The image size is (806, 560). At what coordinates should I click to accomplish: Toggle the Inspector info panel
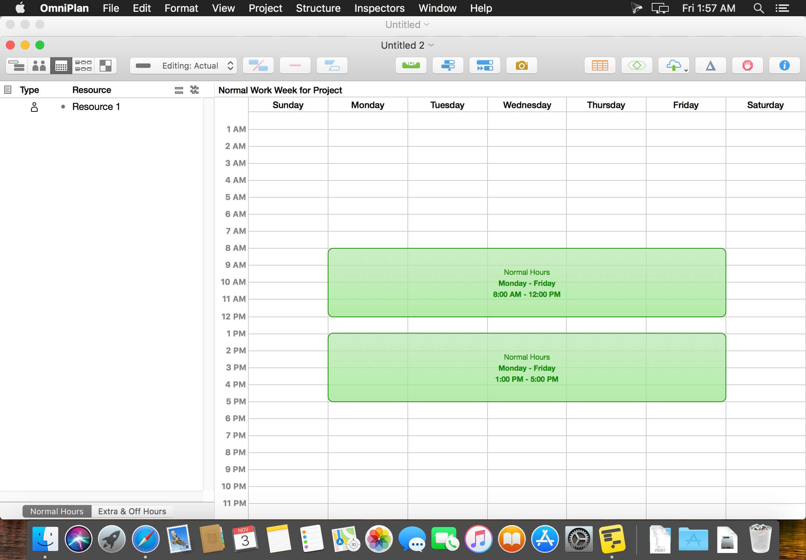[x=784, y=66]
